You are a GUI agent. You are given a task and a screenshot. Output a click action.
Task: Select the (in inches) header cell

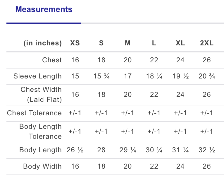coord(43,43)
